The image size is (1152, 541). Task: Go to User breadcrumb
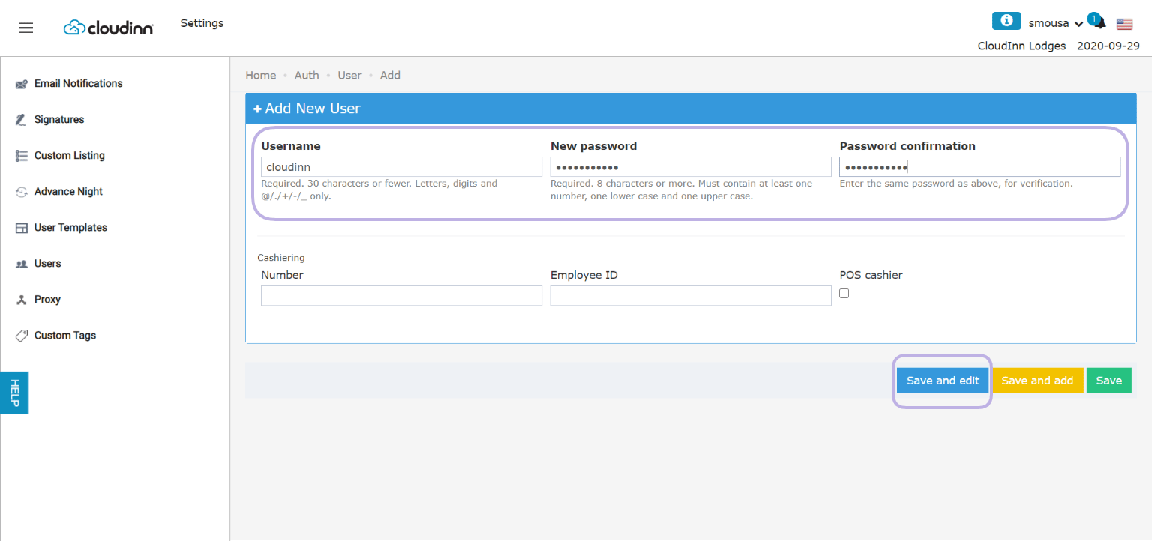click(x=349, y=75)
